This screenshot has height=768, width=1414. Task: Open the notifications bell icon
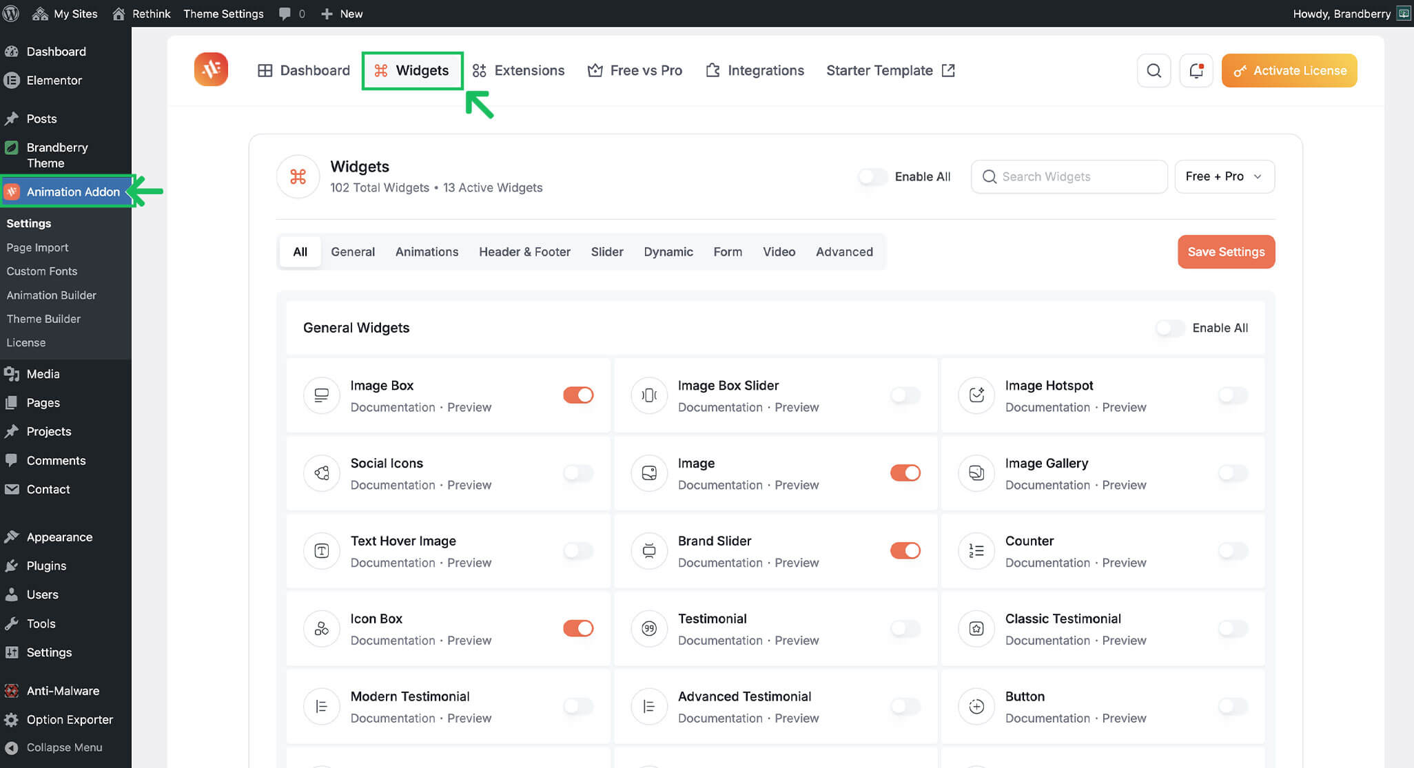(1196, 70)
